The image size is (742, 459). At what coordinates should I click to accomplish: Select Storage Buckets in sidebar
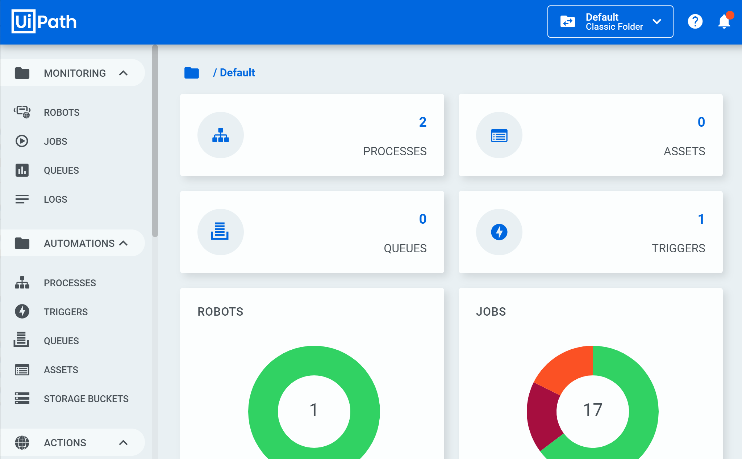point(86,399)
